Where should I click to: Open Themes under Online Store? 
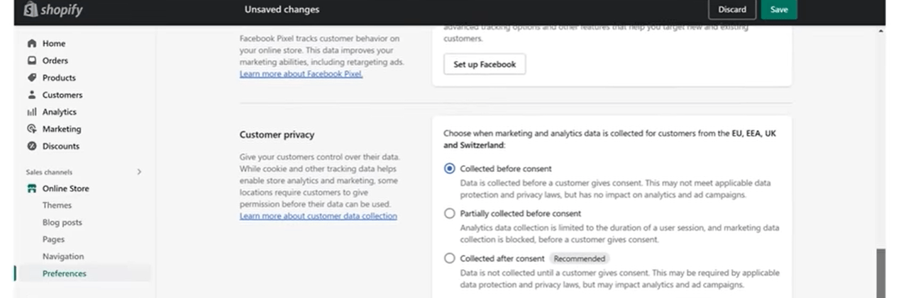pos(57,205)
